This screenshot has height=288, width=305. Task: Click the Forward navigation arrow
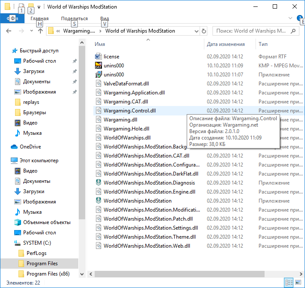pyautogui.click(x=22, y=31)
